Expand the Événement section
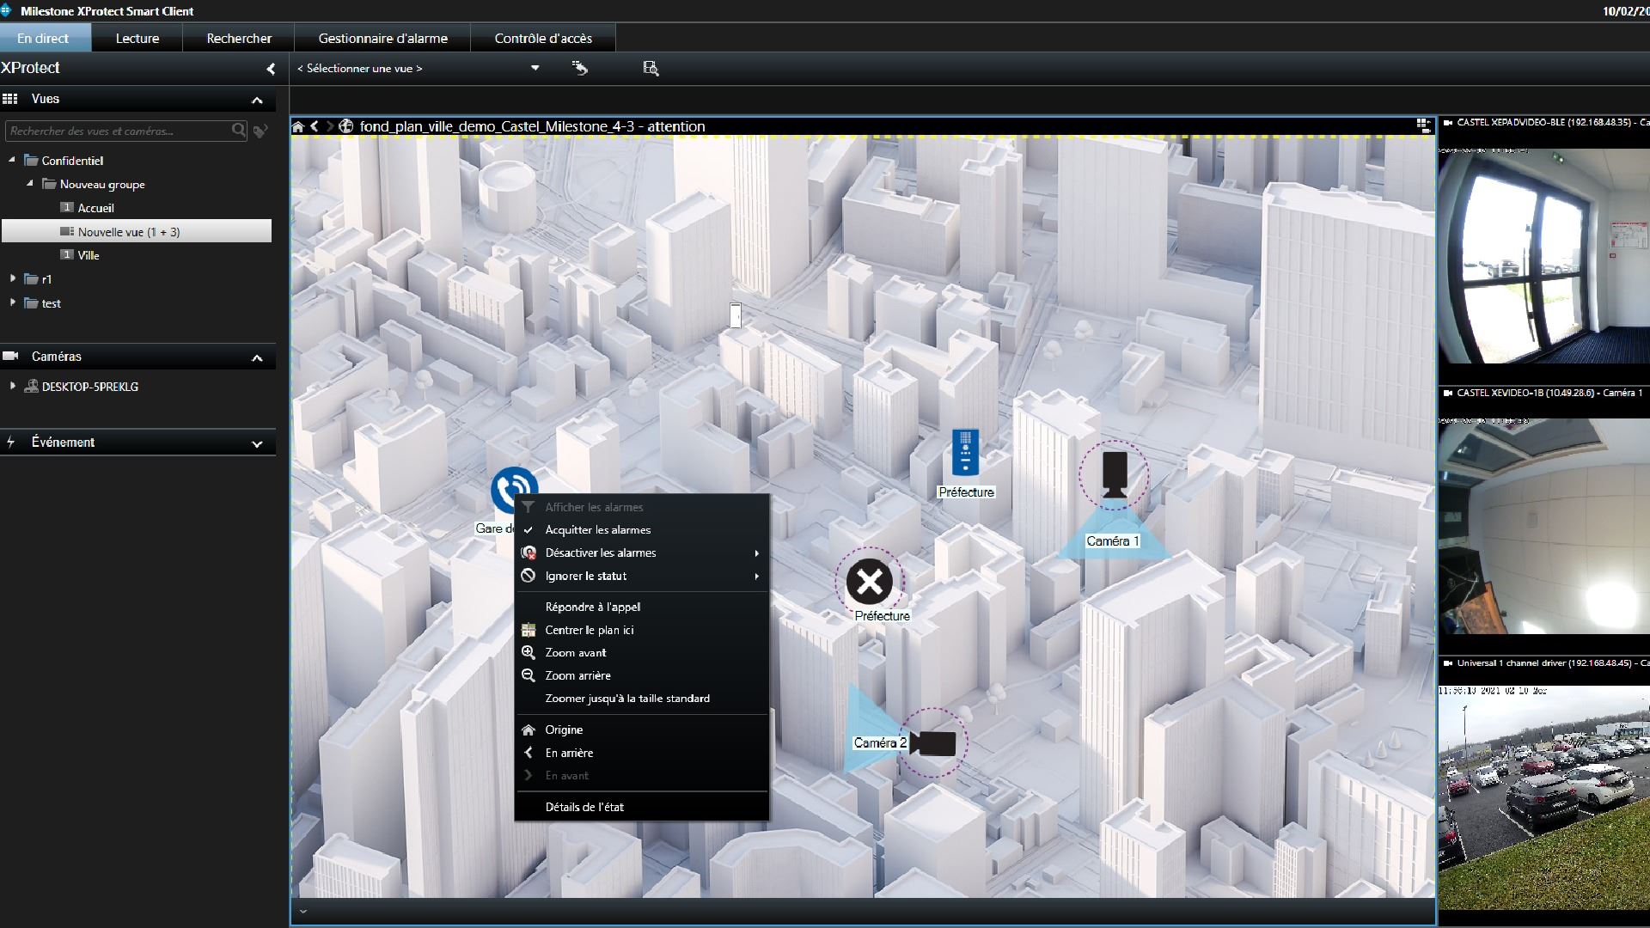Image resolution: width=1650 pixels, height=928 pixels. point(257,444)
